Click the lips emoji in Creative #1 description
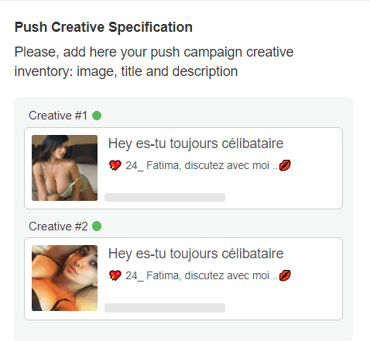370x356 pixels. [285, 165]
